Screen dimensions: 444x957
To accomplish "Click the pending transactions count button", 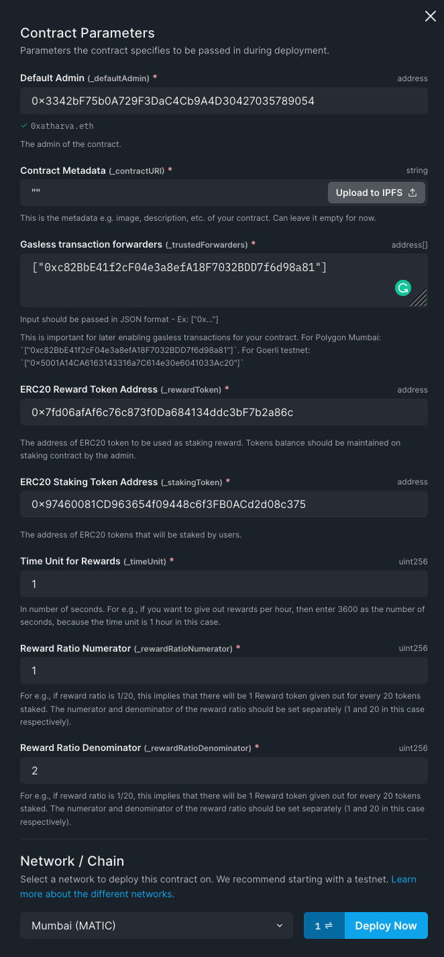I will pyautogui.click(x=325, y=925).
